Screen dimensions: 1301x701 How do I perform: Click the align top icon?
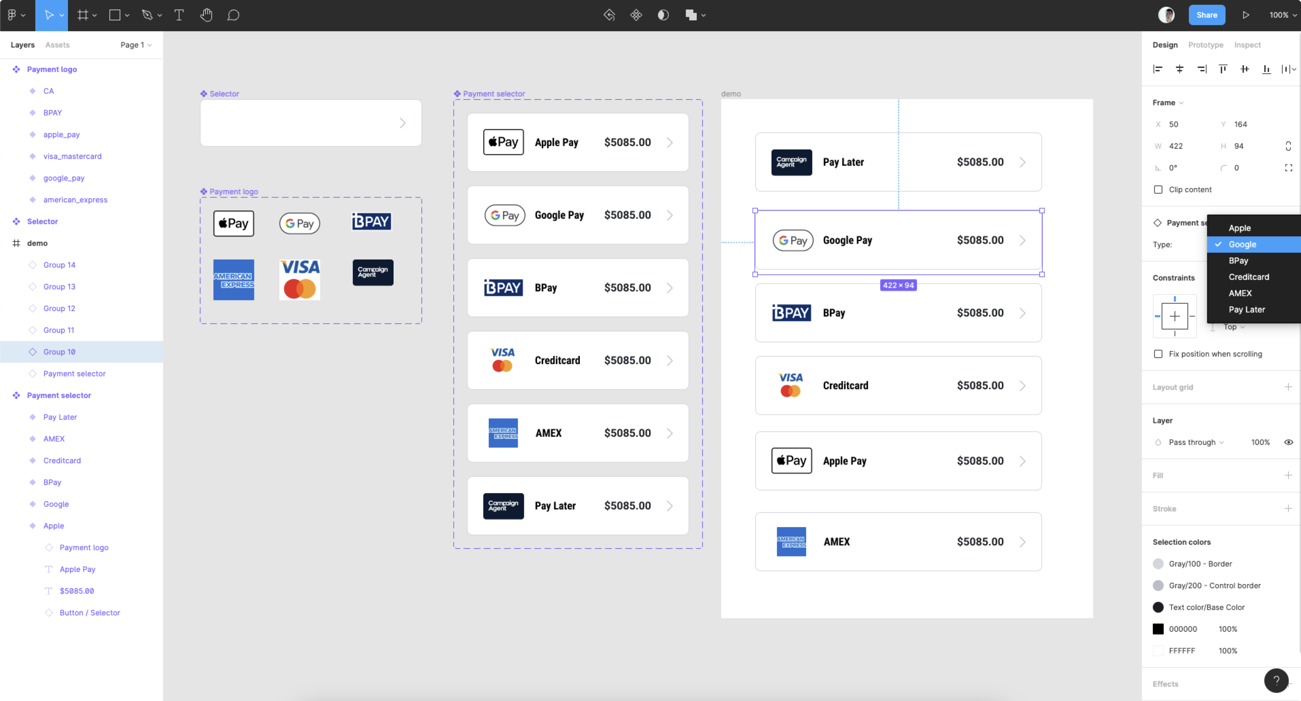coord(1223,69)
